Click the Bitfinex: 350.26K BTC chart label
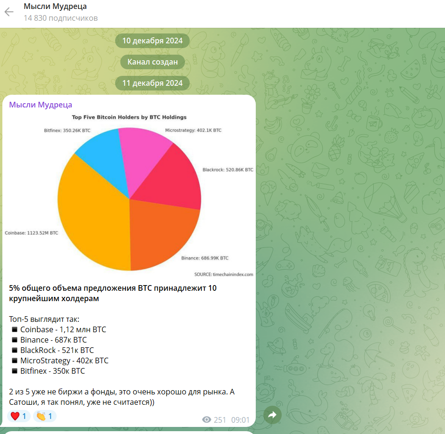 pos(67,131)
